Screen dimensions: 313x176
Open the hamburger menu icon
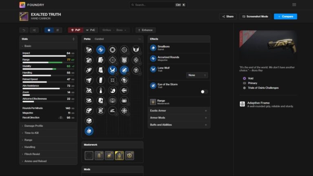tap(294, 5)
